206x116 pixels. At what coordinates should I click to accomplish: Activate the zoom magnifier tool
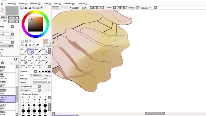[26, 45]
